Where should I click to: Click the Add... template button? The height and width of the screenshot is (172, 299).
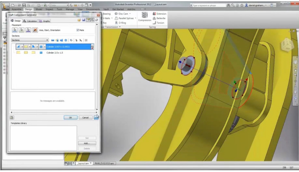point(87,144)
